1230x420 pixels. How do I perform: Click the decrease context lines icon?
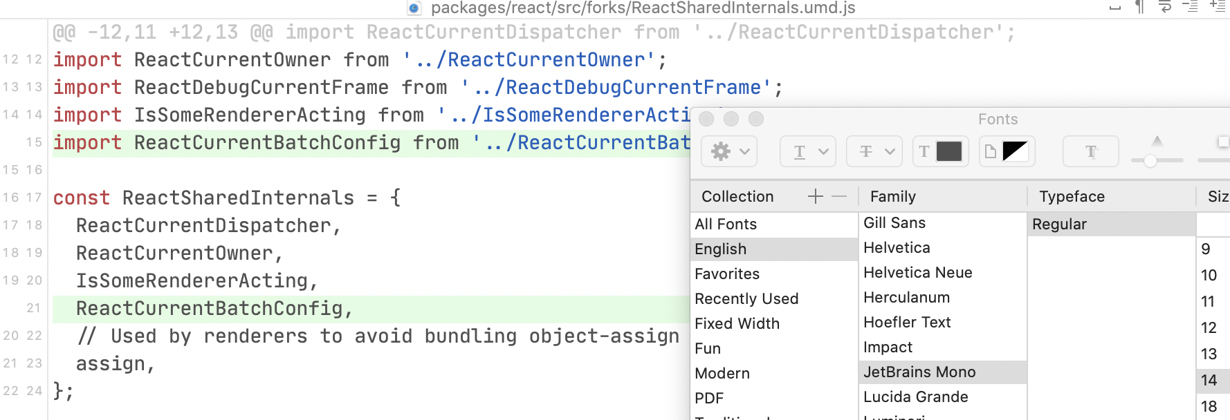(x=1190, y=8)
